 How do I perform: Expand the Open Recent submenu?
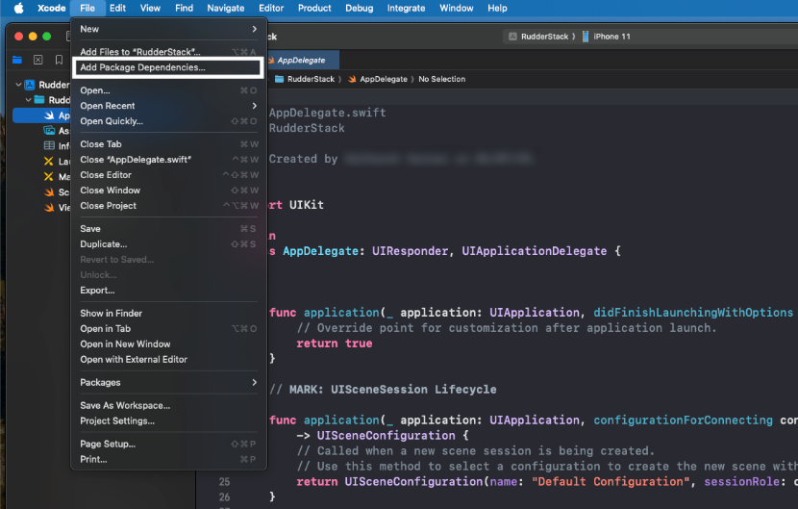168,106
